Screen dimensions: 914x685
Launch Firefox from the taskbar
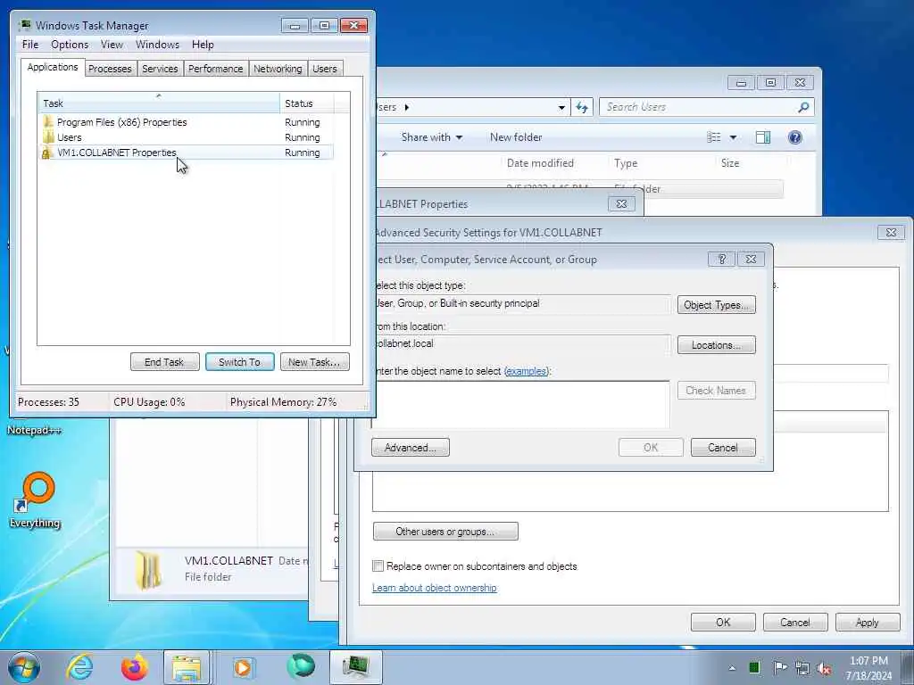tap(134, 667)
